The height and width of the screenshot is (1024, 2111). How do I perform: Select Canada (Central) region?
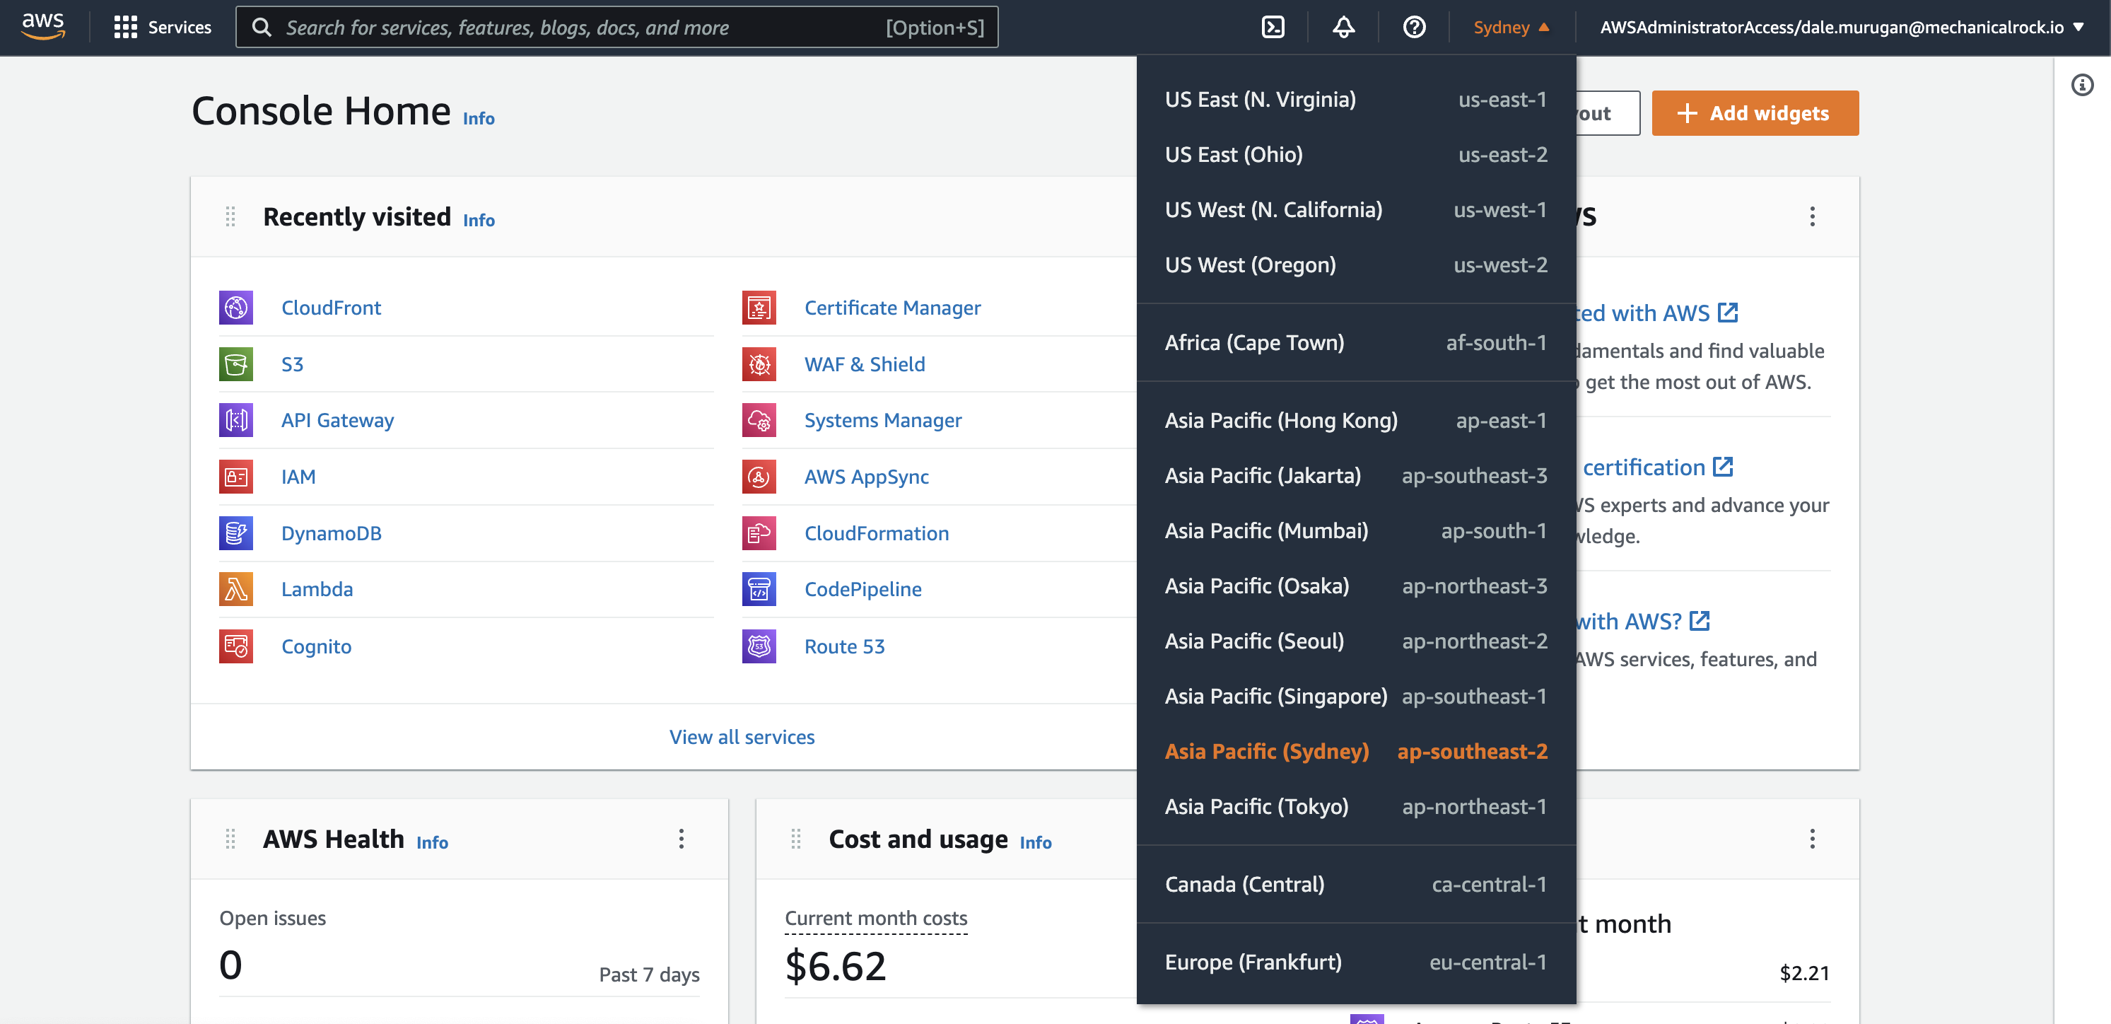click(1356, 885)
